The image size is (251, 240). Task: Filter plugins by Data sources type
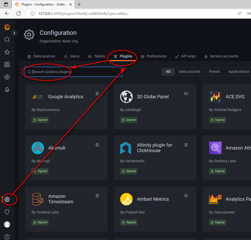[x=189, y=72]
